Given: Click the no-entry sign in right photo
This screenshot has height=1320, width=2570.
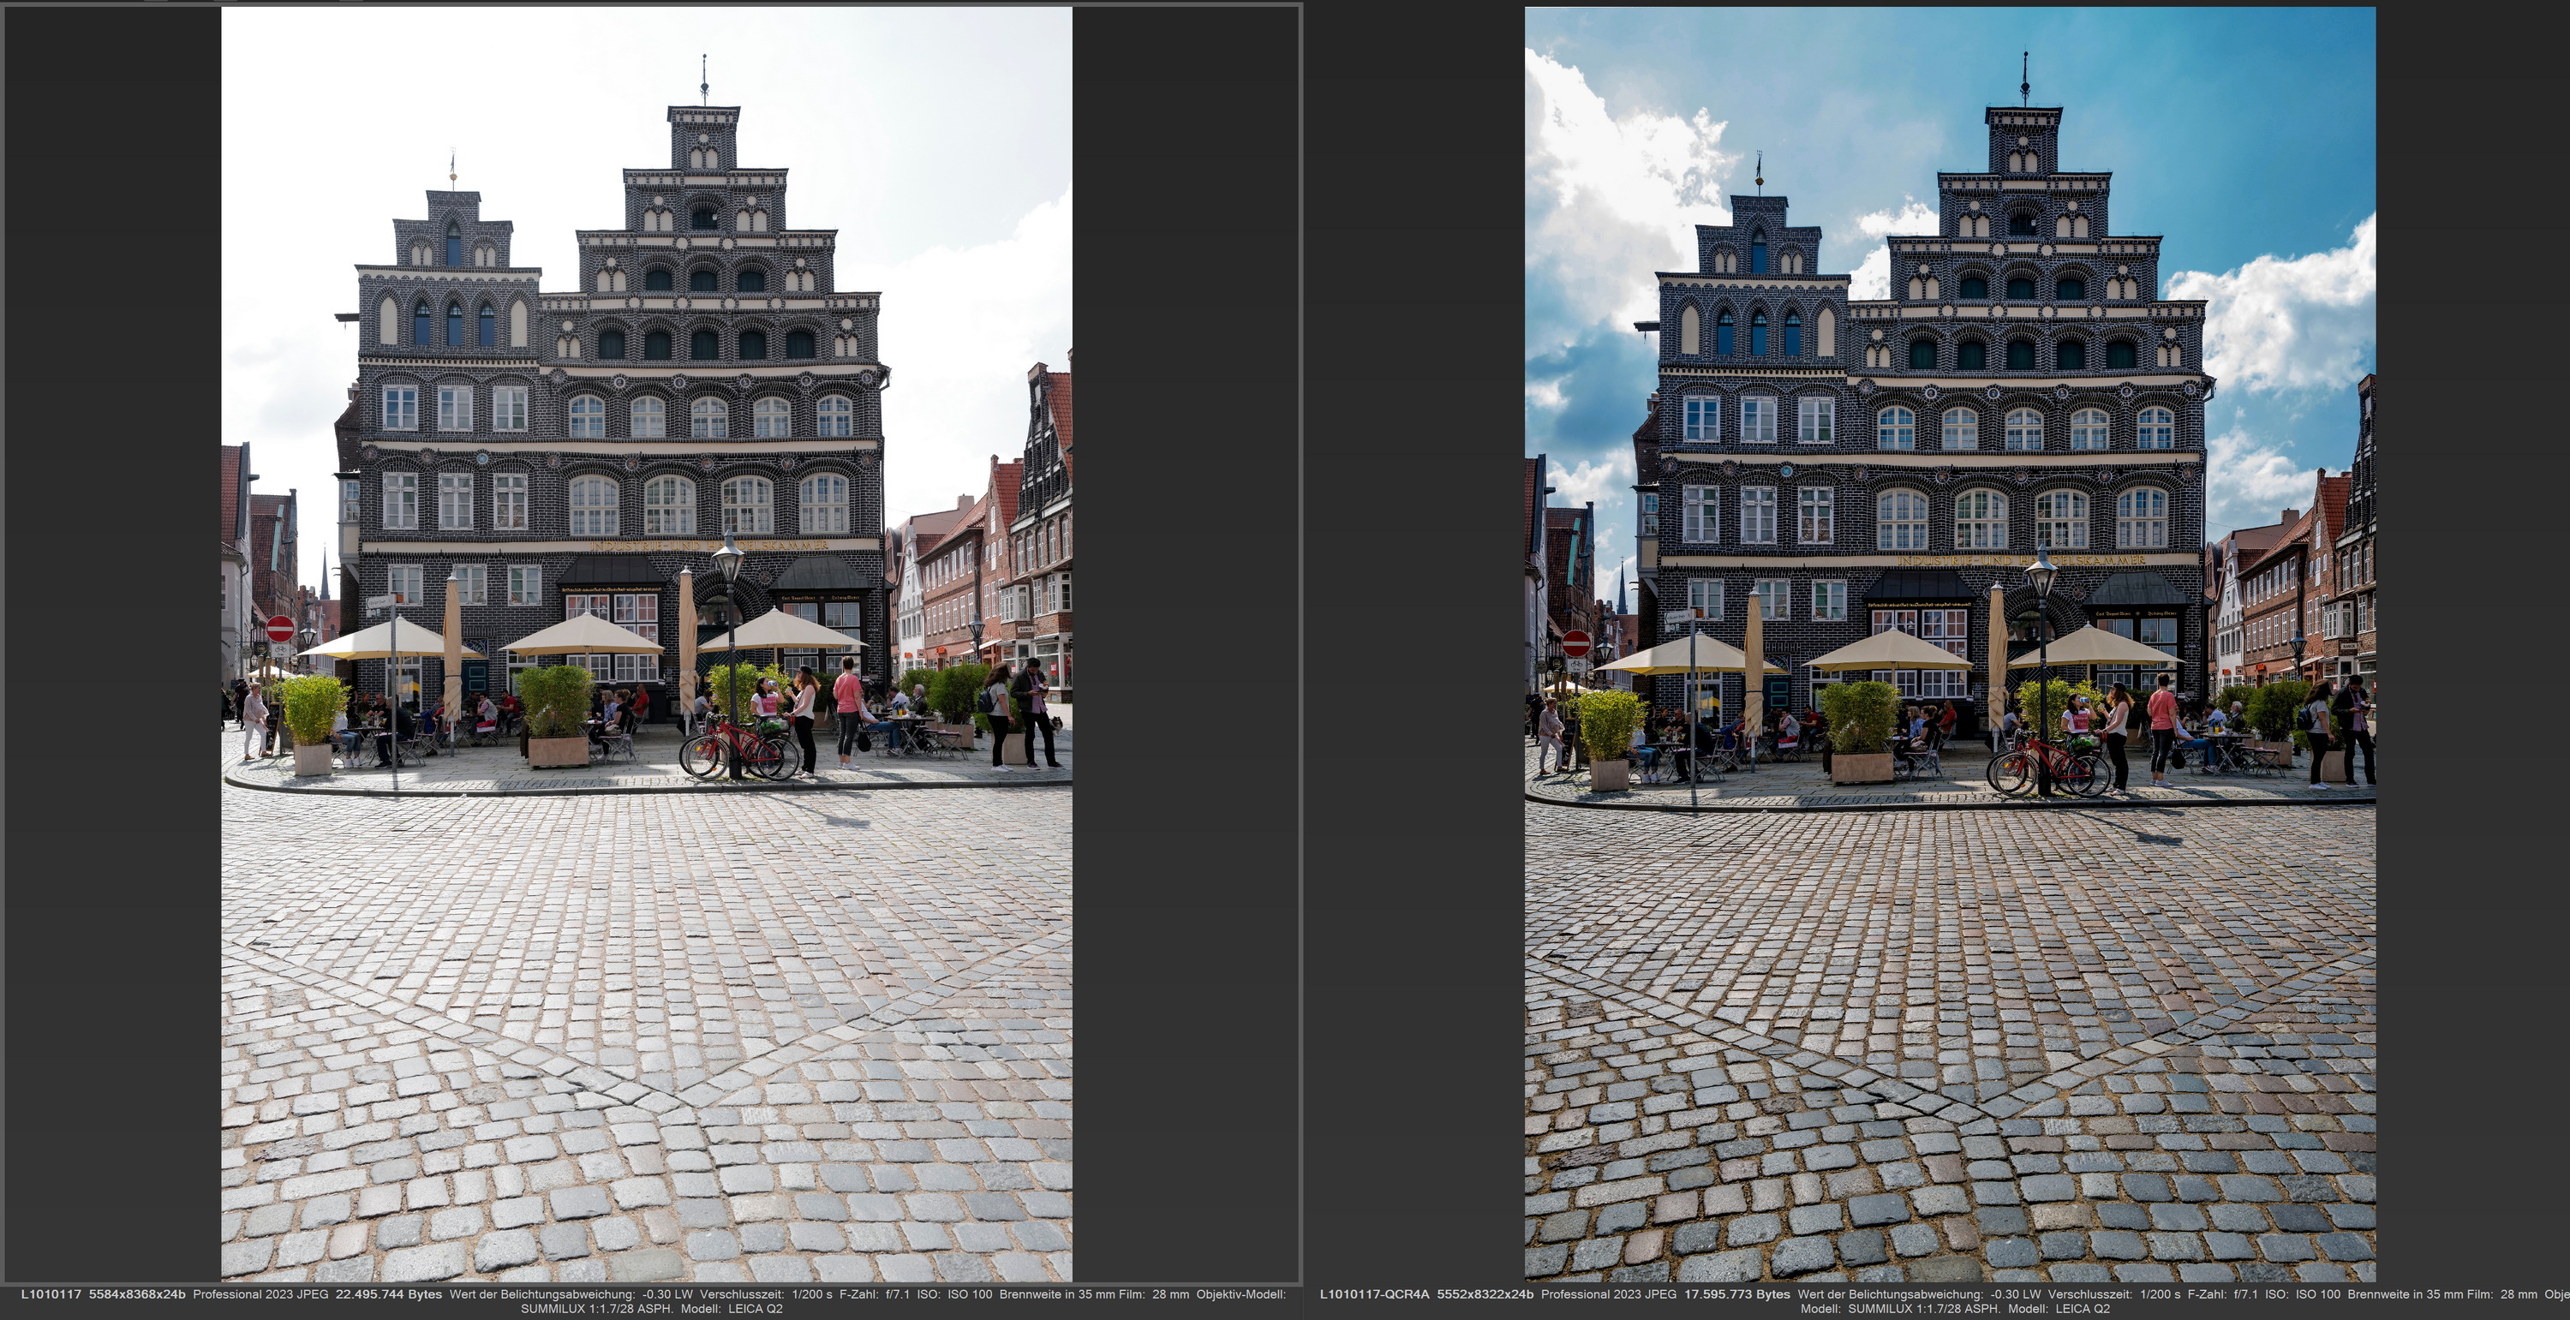Looking at the screenshot, I should (x=1576, y=643).
